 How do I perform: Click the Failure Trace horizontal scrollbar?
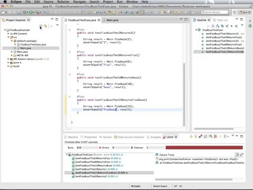[194, 179]
